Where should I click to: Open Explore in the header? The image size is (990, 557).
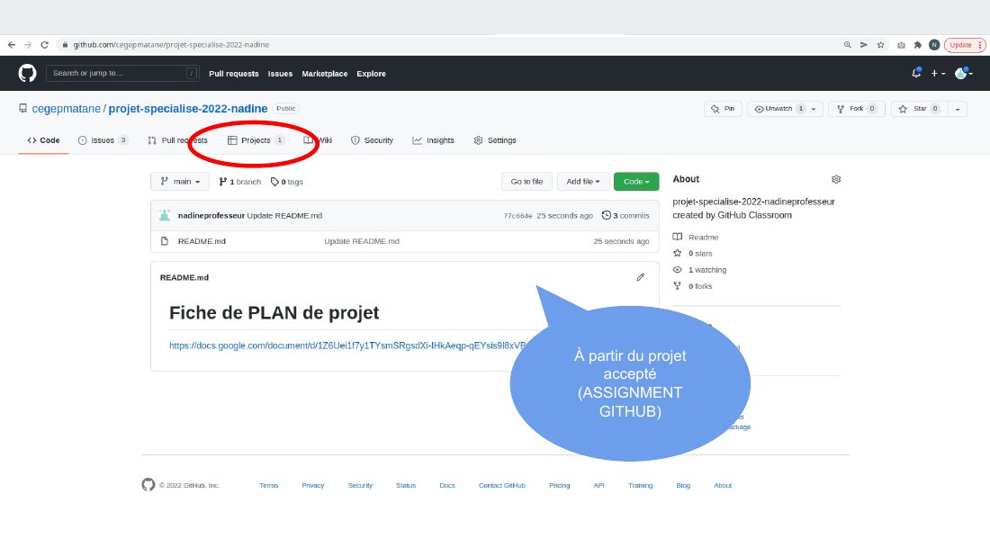tap(371, 74)
